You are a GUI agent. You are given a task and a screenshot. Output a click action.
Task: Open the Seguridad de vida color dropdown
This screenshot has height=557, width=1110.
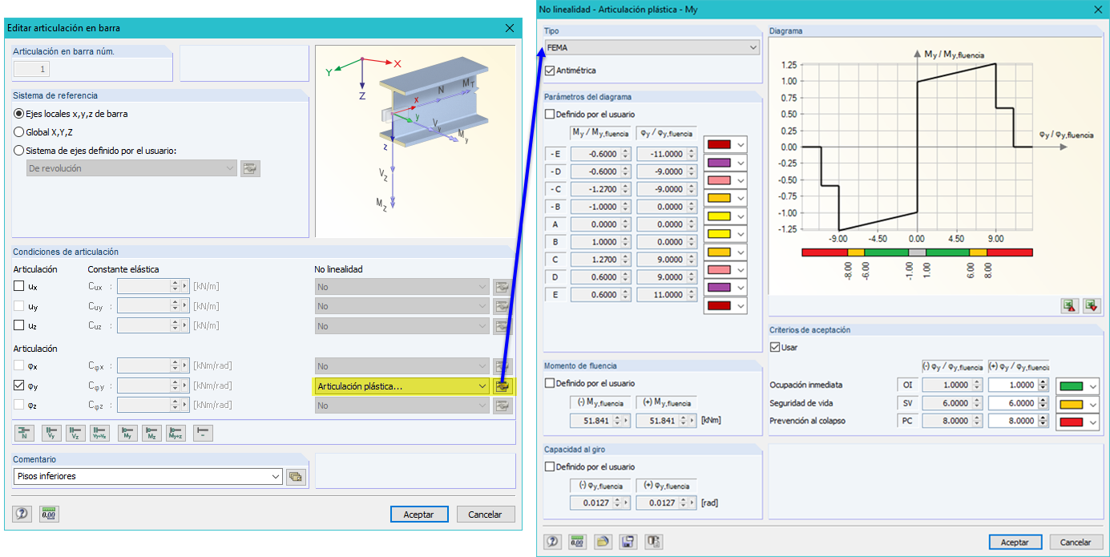[1092, 404]
